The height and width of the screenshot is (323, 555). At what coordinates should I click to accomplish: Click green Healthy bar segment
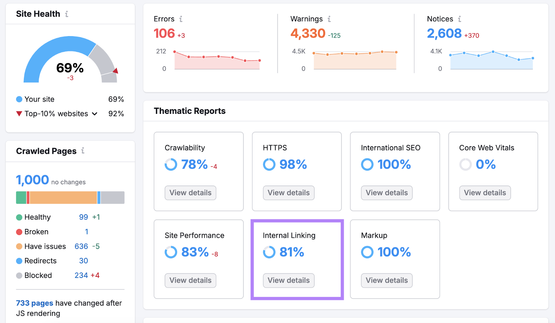pos(21,198)
